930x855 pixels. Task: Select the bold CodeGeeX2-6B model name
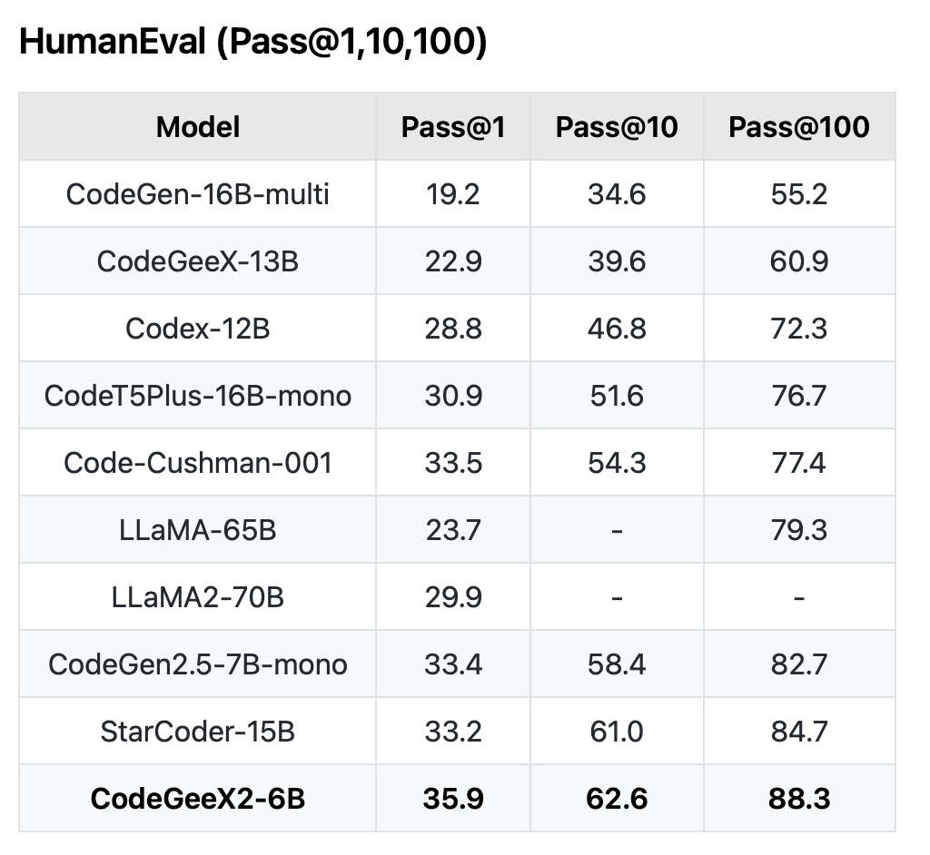coord(198,799)
